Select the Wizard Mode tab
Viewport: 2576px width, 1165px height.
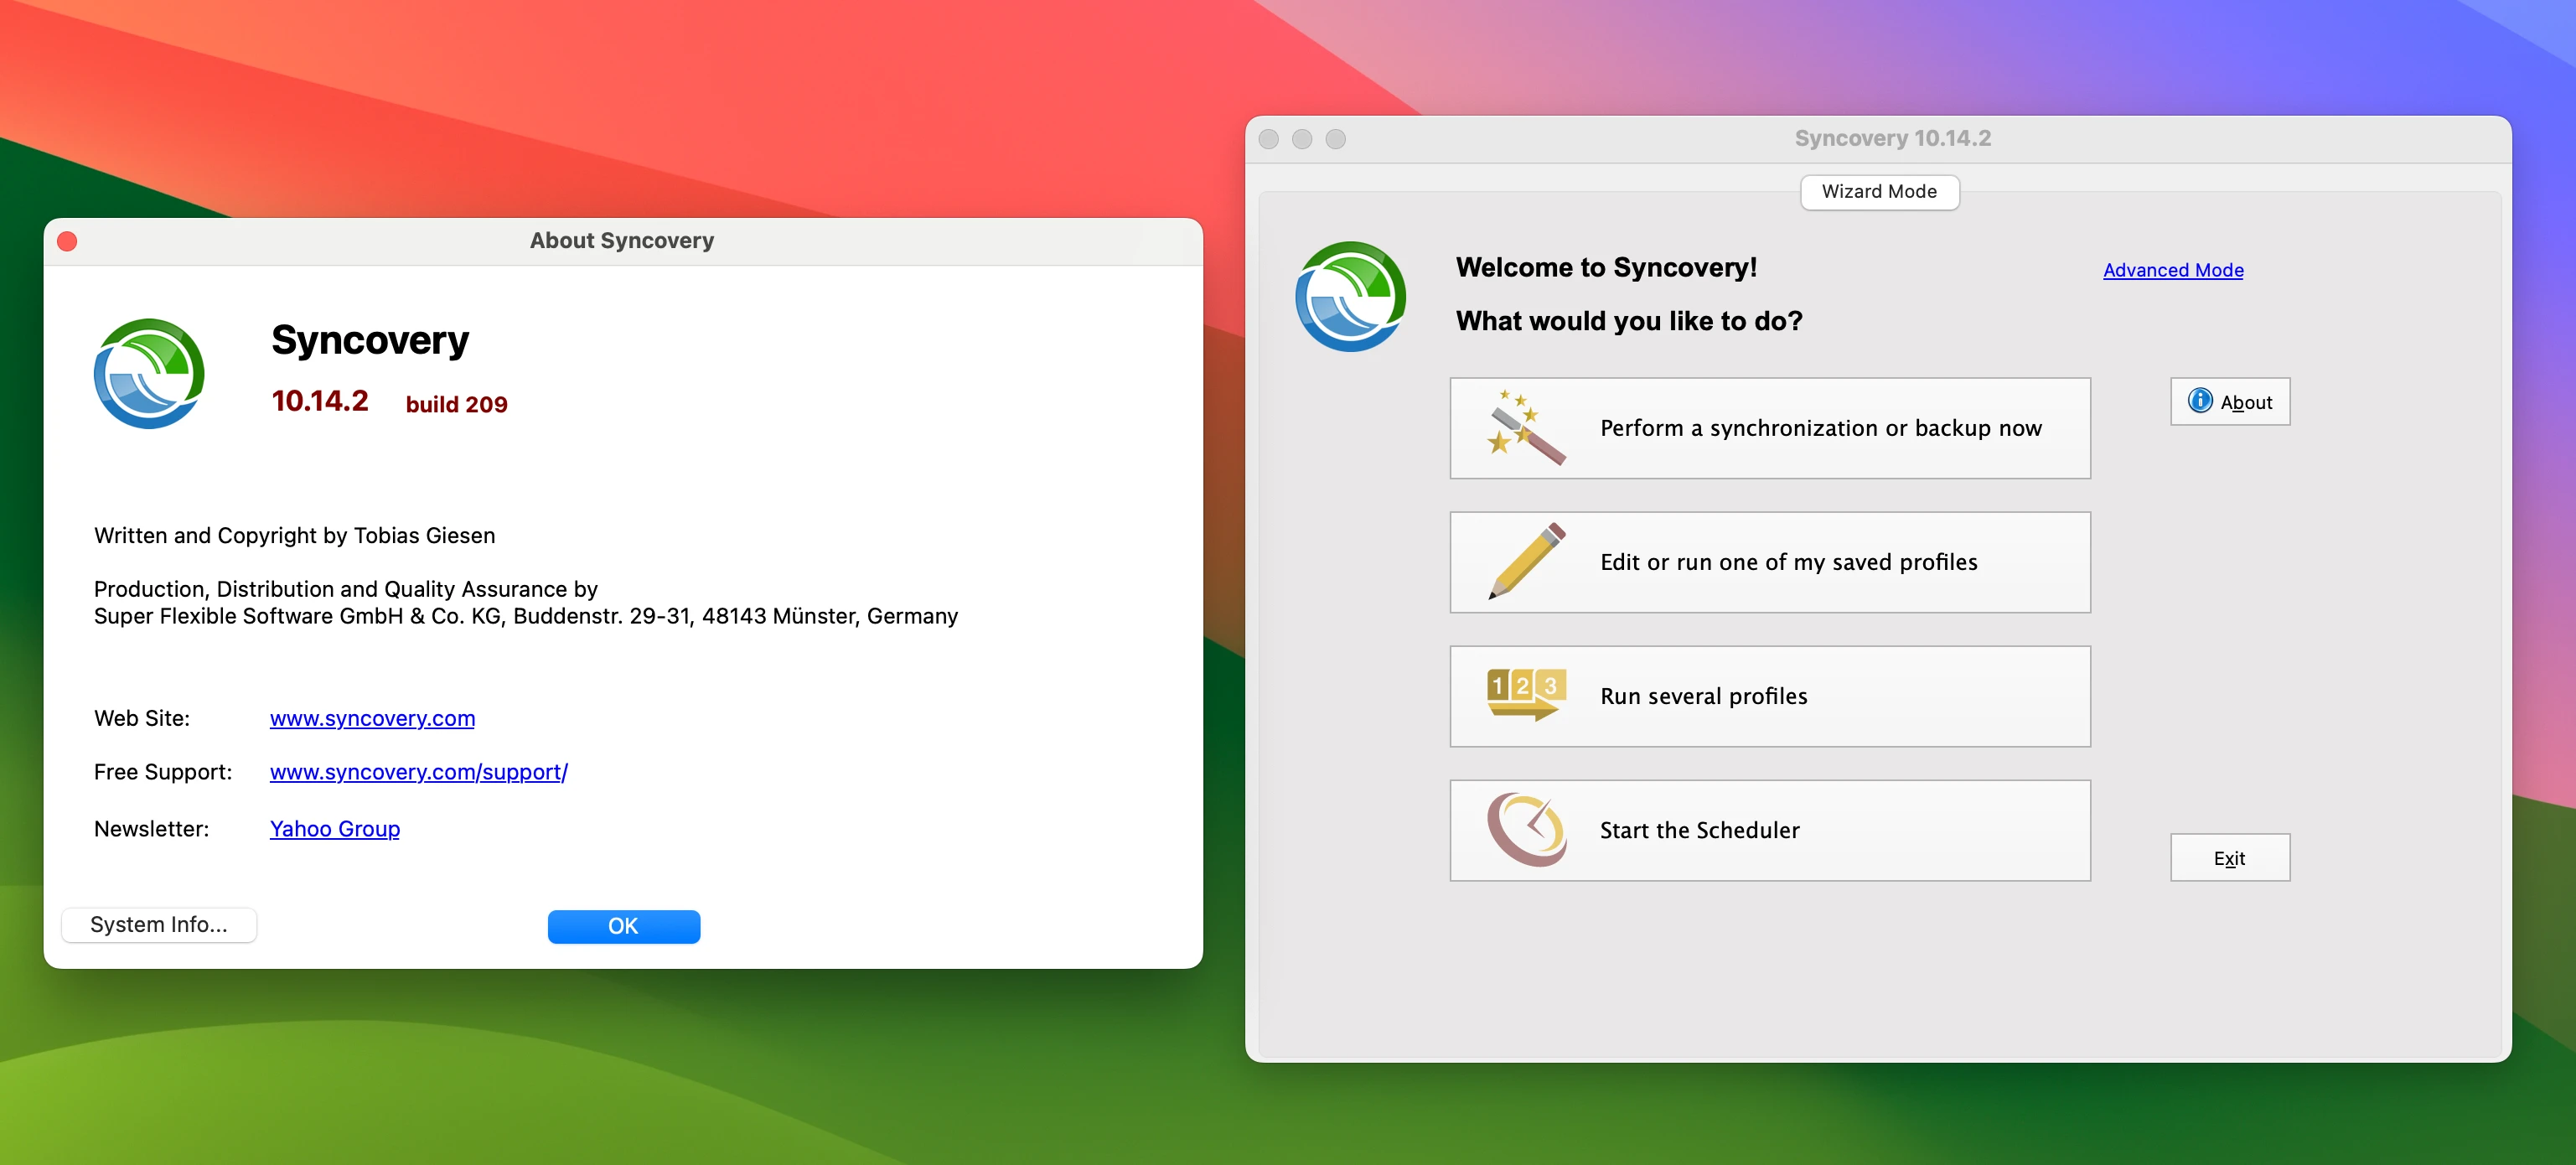(1879, 192)
